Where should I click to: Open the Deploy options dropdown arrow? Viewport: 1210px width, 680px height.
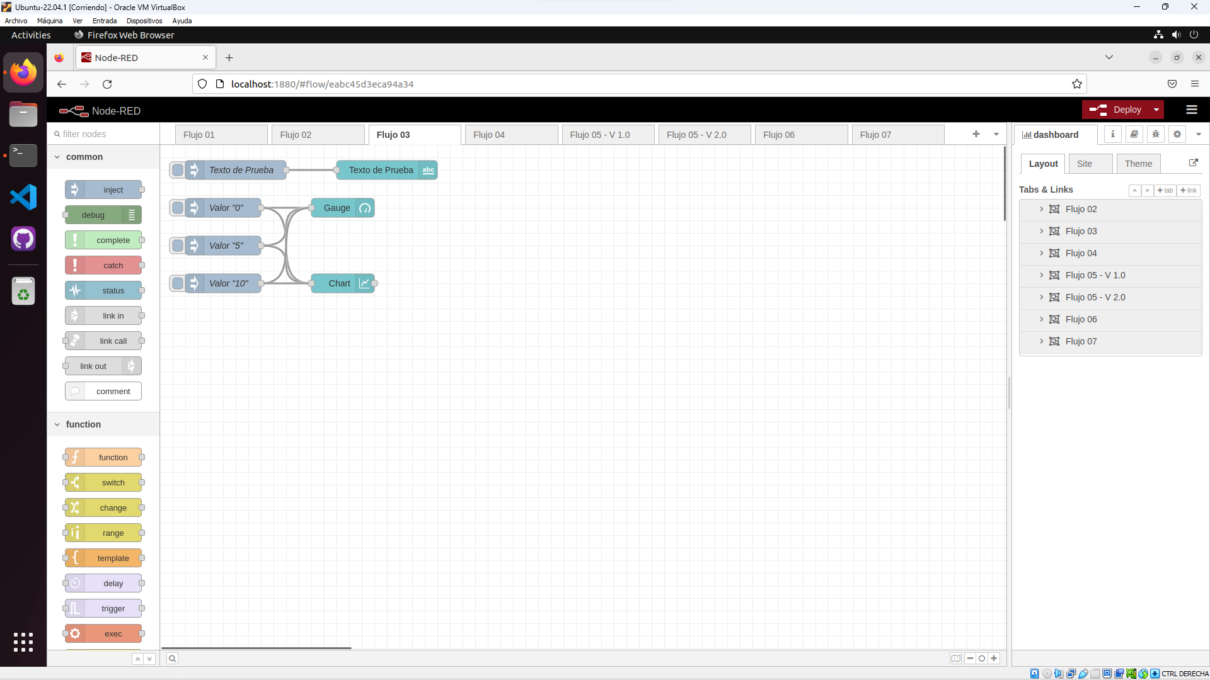tap(1156, 110)
